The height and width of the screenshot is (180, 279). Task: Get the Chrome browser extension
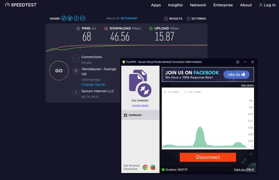(x=145, y=167)
